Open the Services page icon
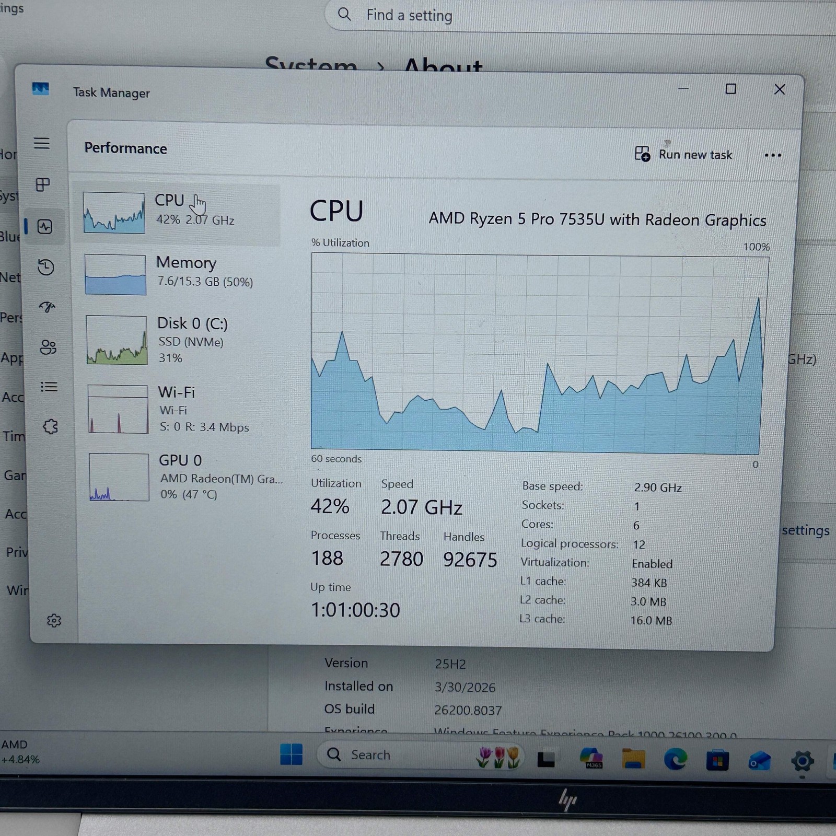The image size is (836, 836). pos(50,426)
